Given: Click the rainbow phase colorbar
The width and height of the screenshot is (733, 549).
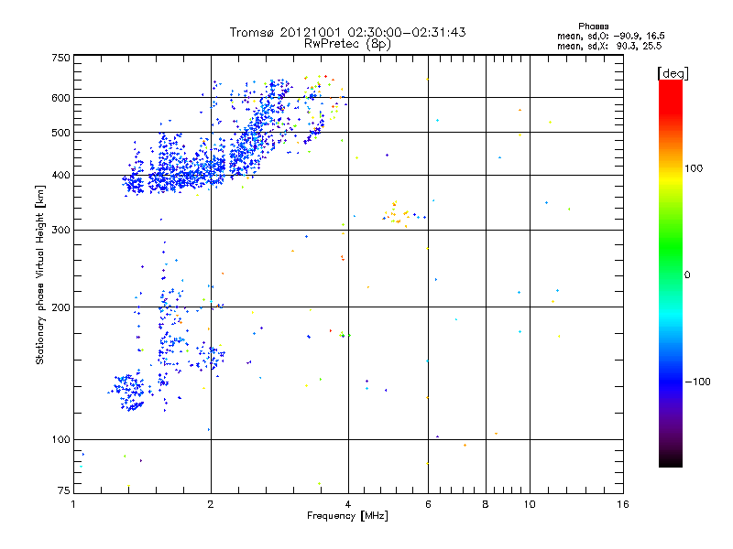Looking at the screenshot, I should tap(671, 274).
